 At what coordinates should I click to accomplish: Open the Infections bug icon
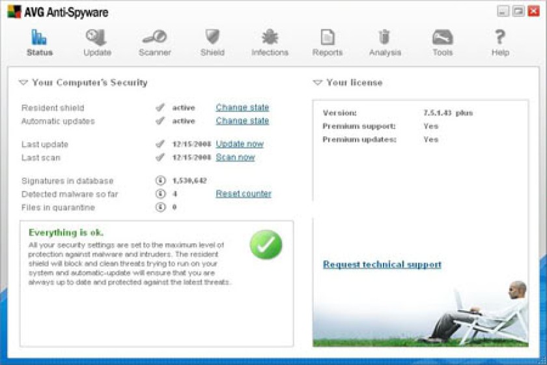click(270, 36)
